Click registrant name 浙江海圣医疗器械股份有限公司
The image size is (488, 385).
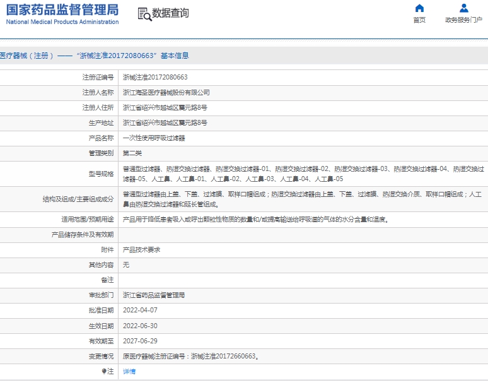tap(166, 93)
